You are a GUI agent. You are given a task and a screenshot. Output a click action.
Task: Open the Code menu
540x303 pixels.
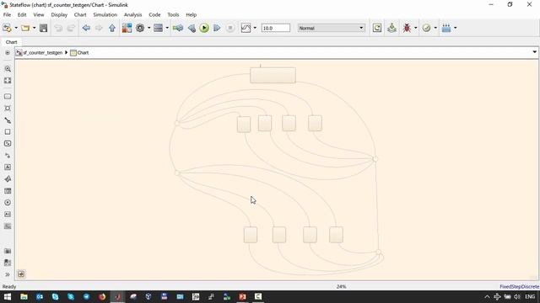[154, 15]
